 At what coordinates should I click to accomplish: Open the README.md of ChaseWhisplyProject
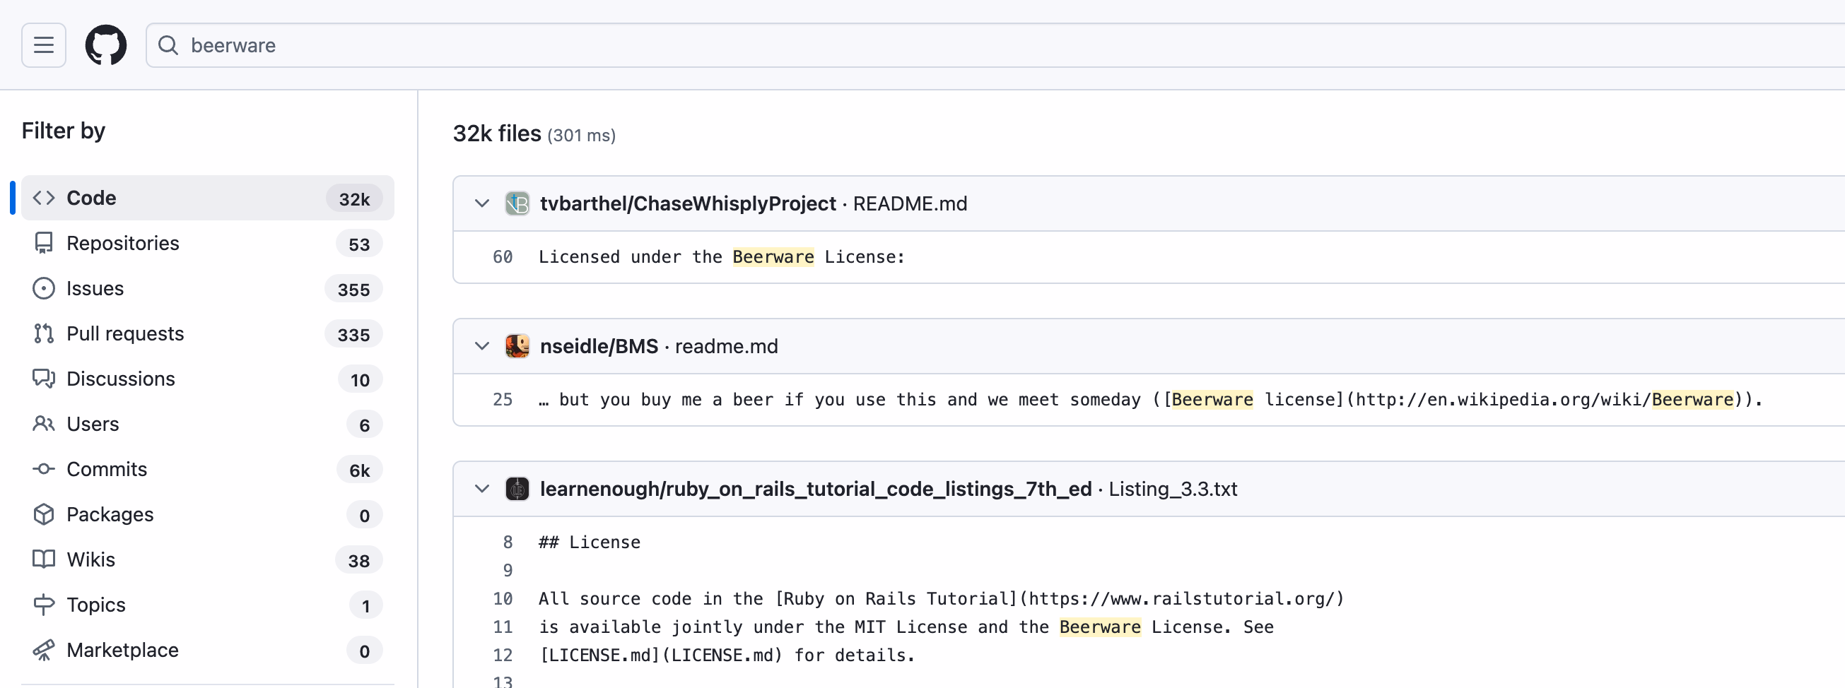(x=910, y=203)
